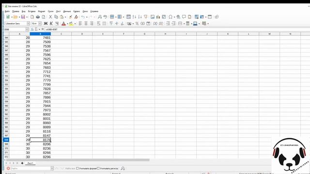
Task: Click the Save document icon
Action: point(23,17)
